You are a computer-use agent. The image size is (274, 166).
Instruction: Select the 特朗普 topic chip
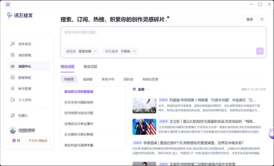tap(69, 79)
